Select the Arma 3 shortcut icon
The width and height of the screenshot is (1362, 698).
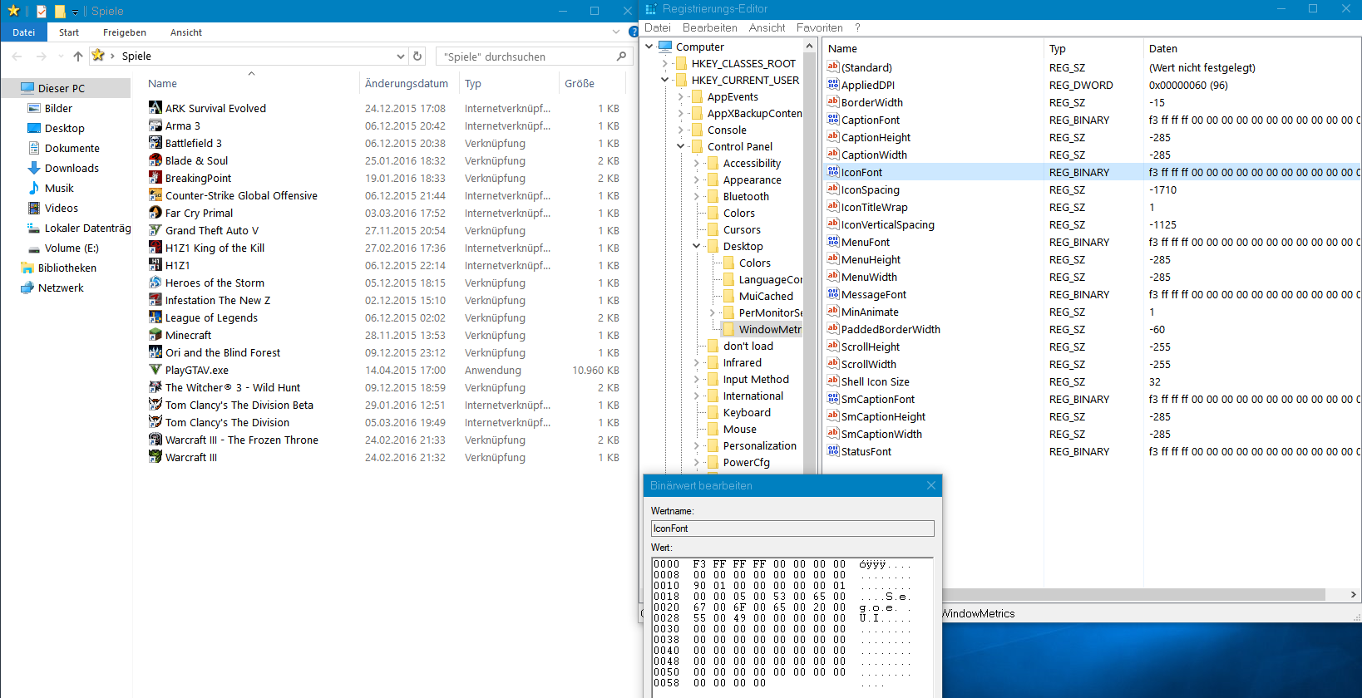(155, 125)
